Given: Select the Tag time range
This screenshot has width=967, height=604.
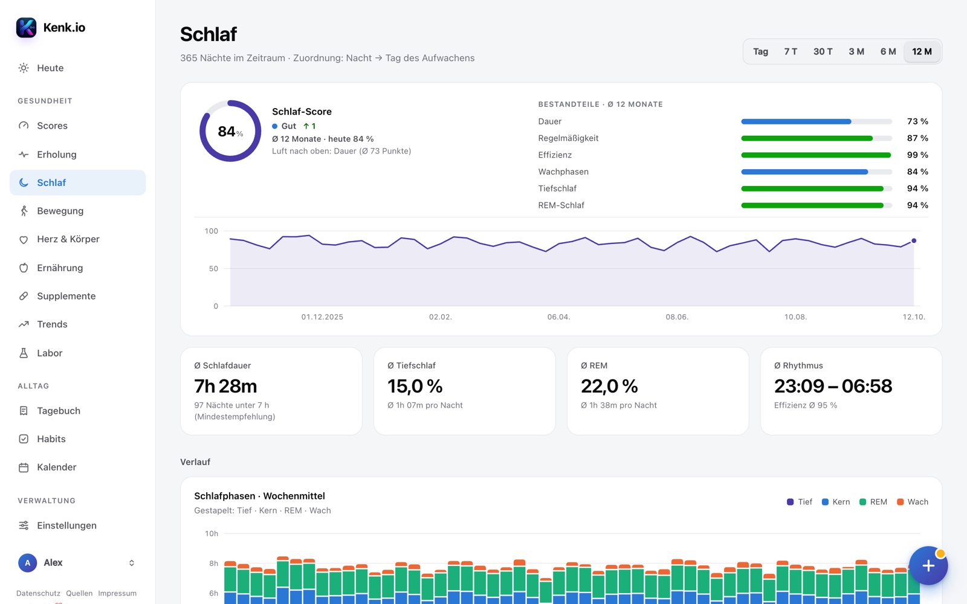Looking at the screenshot, I should pyautogui.click(x=760, y=52).
